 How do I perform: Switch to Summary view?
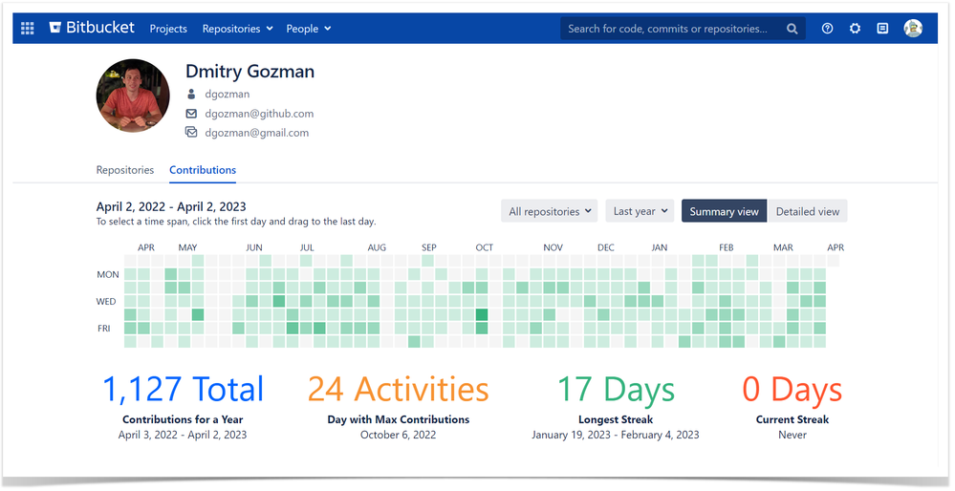click(725, 211)
